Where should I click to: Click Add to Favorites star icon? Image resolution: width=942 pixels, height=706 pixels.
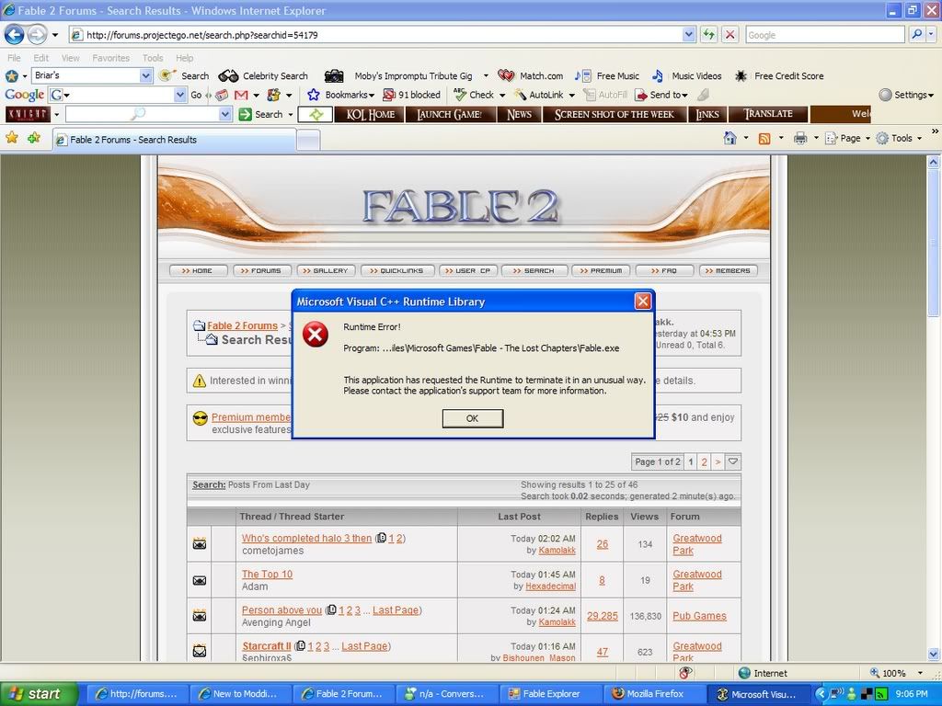(34, 138)
